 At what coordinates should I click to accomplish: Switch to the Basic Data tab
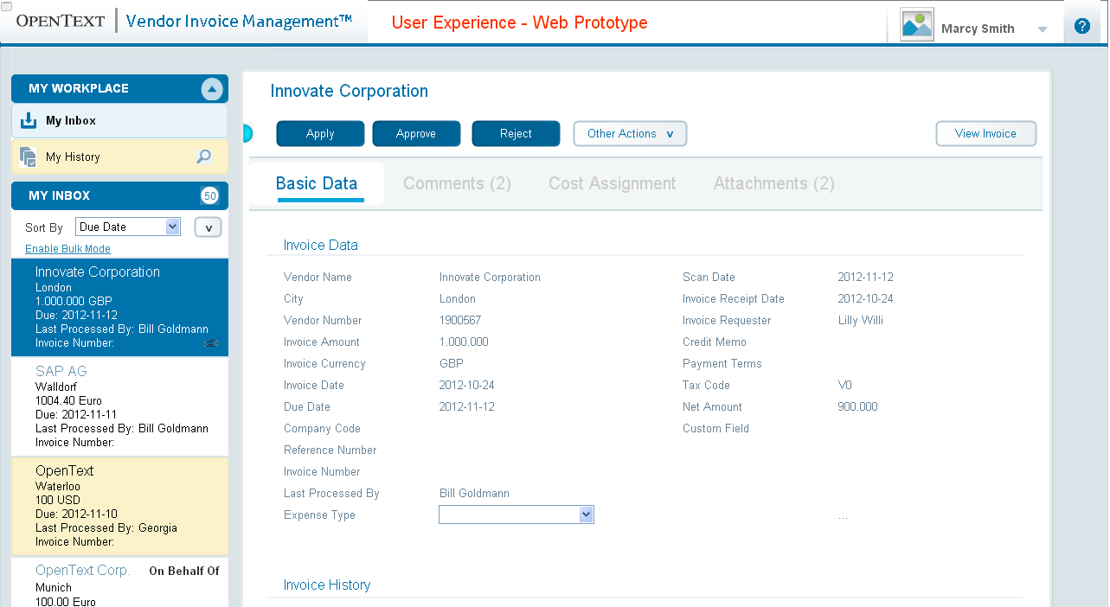click(317, 183)
